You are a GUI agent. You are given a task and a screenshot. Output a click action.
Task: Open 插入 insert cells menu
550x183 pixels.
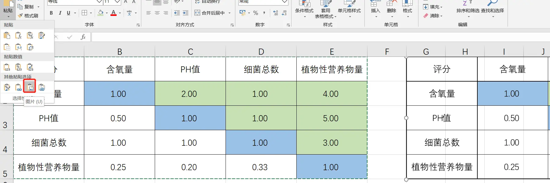[375, 9]
